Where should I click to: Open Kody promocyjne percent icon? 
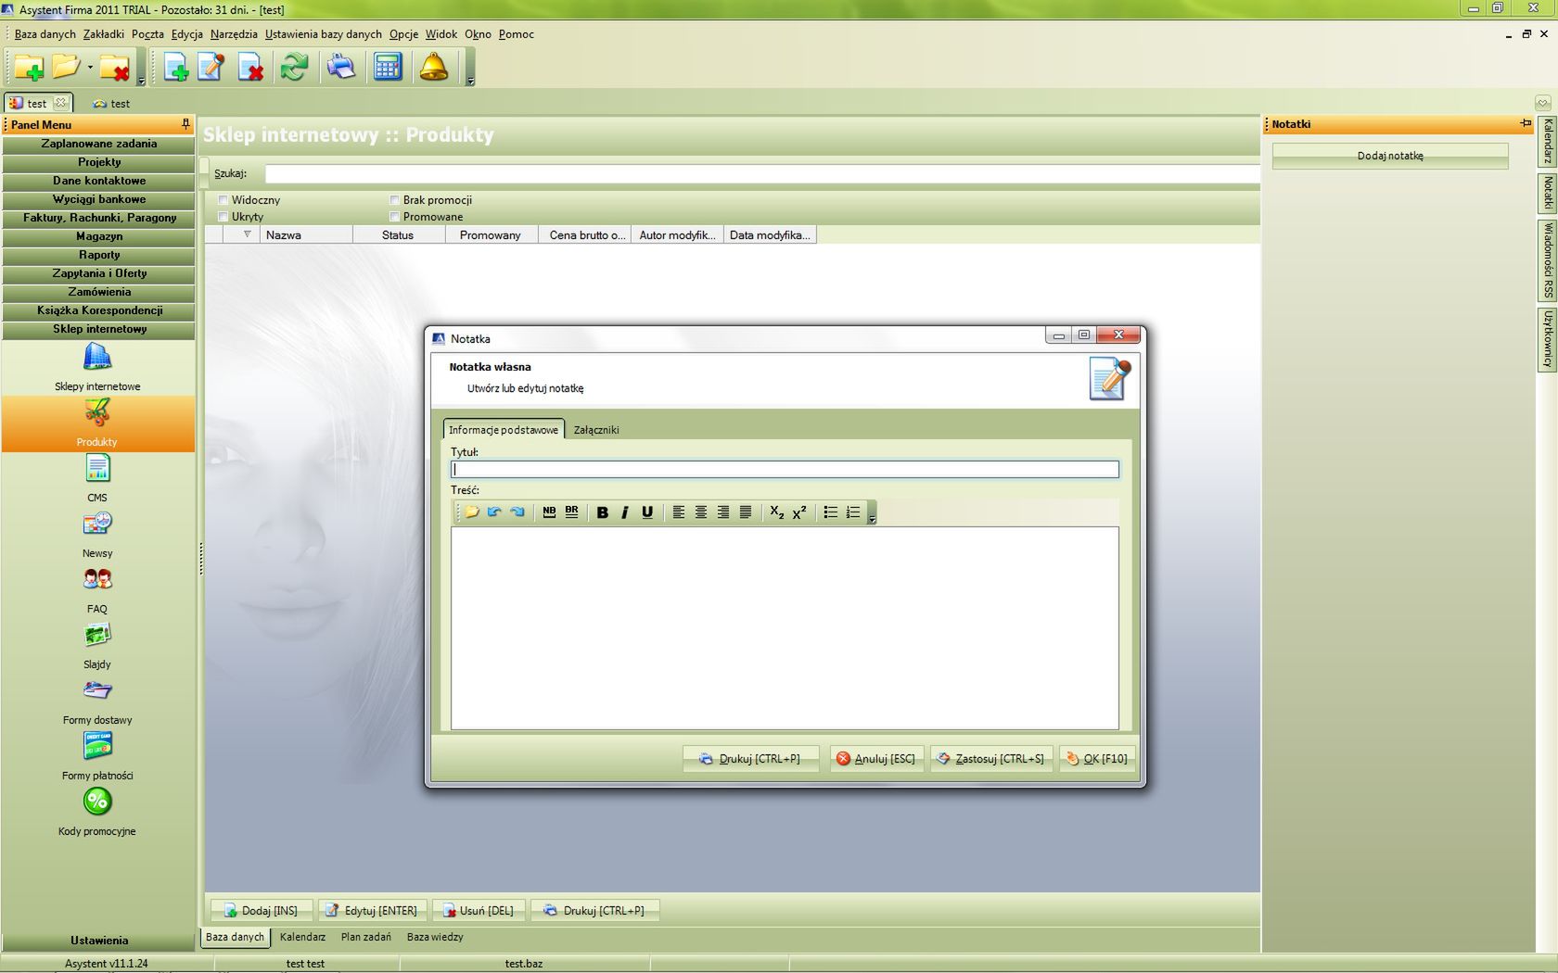point(97,812)
